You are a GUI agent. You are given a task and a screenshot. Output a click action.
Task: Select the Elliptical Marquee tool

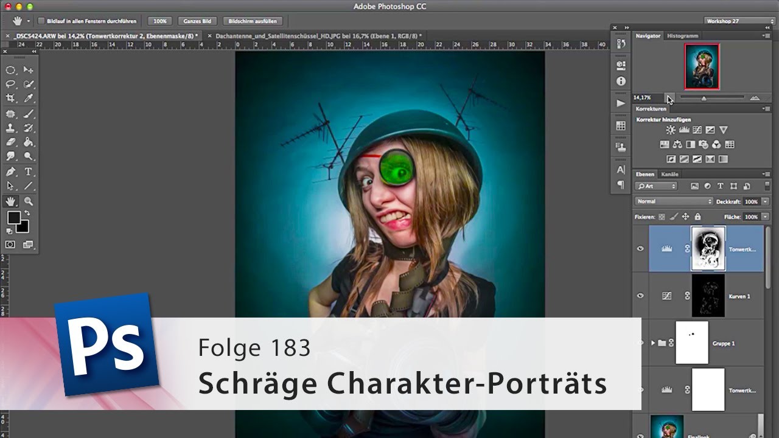click(10, 70)
